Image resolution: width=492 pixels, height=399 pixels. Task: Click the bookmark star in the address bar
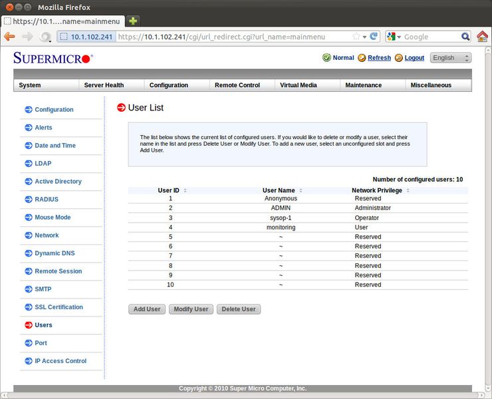point(356,37)
